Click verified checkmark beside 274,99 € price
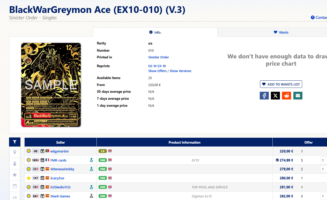The image size is (327, 200). pyautogui.click(x=277, y=160)
